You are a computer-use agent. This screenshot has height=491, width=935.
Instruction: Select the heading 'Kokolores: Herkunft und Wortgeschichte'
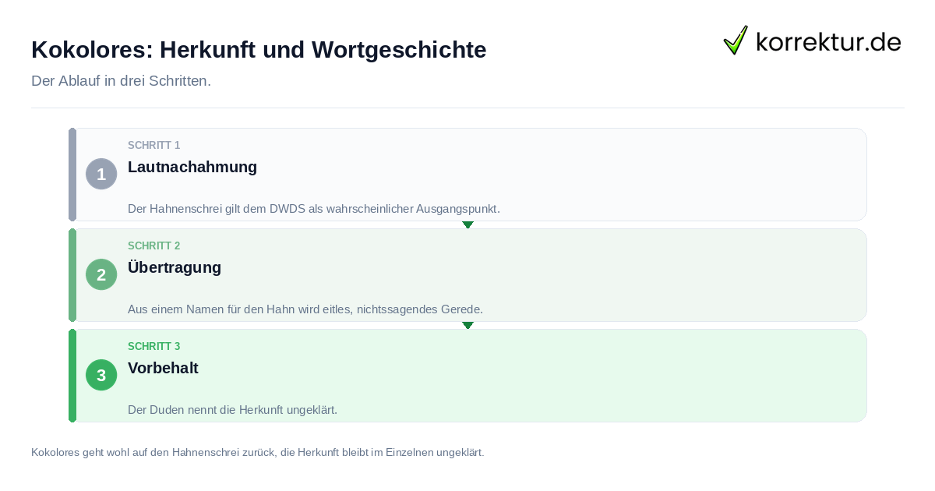pos(259,50)
